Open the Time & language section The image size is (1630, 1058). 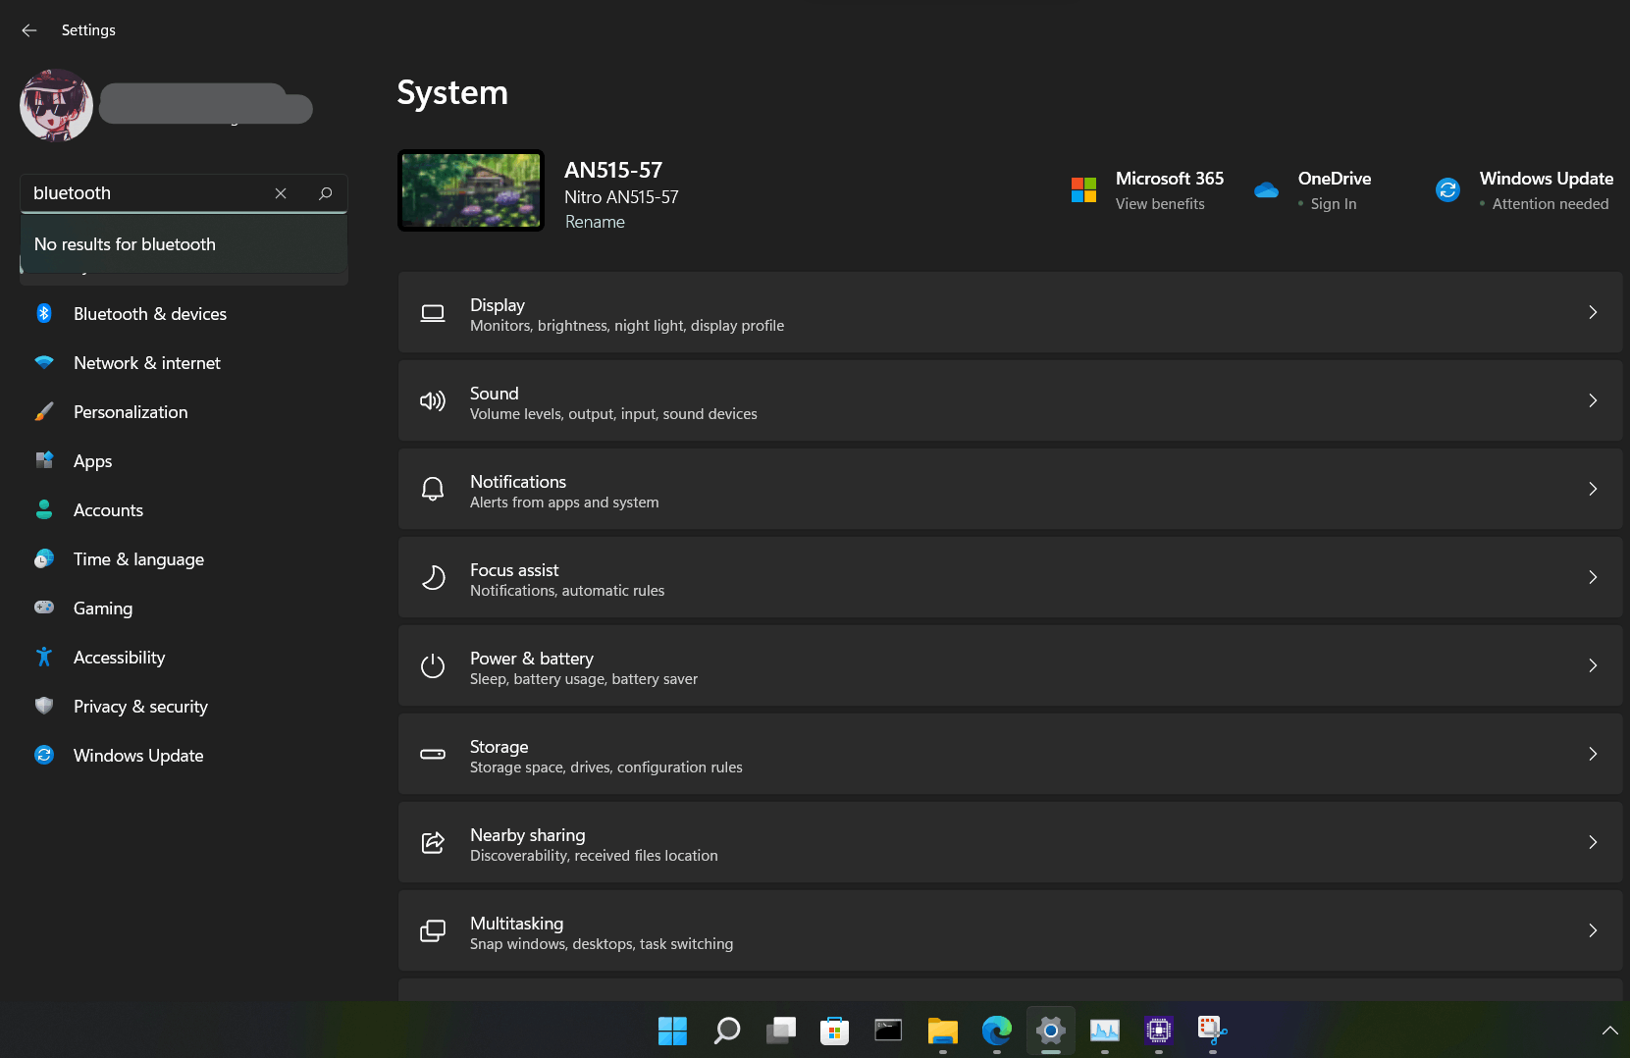[x=138, y=559]
